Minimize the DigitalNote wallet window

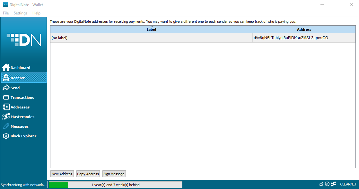coord(322,4)
